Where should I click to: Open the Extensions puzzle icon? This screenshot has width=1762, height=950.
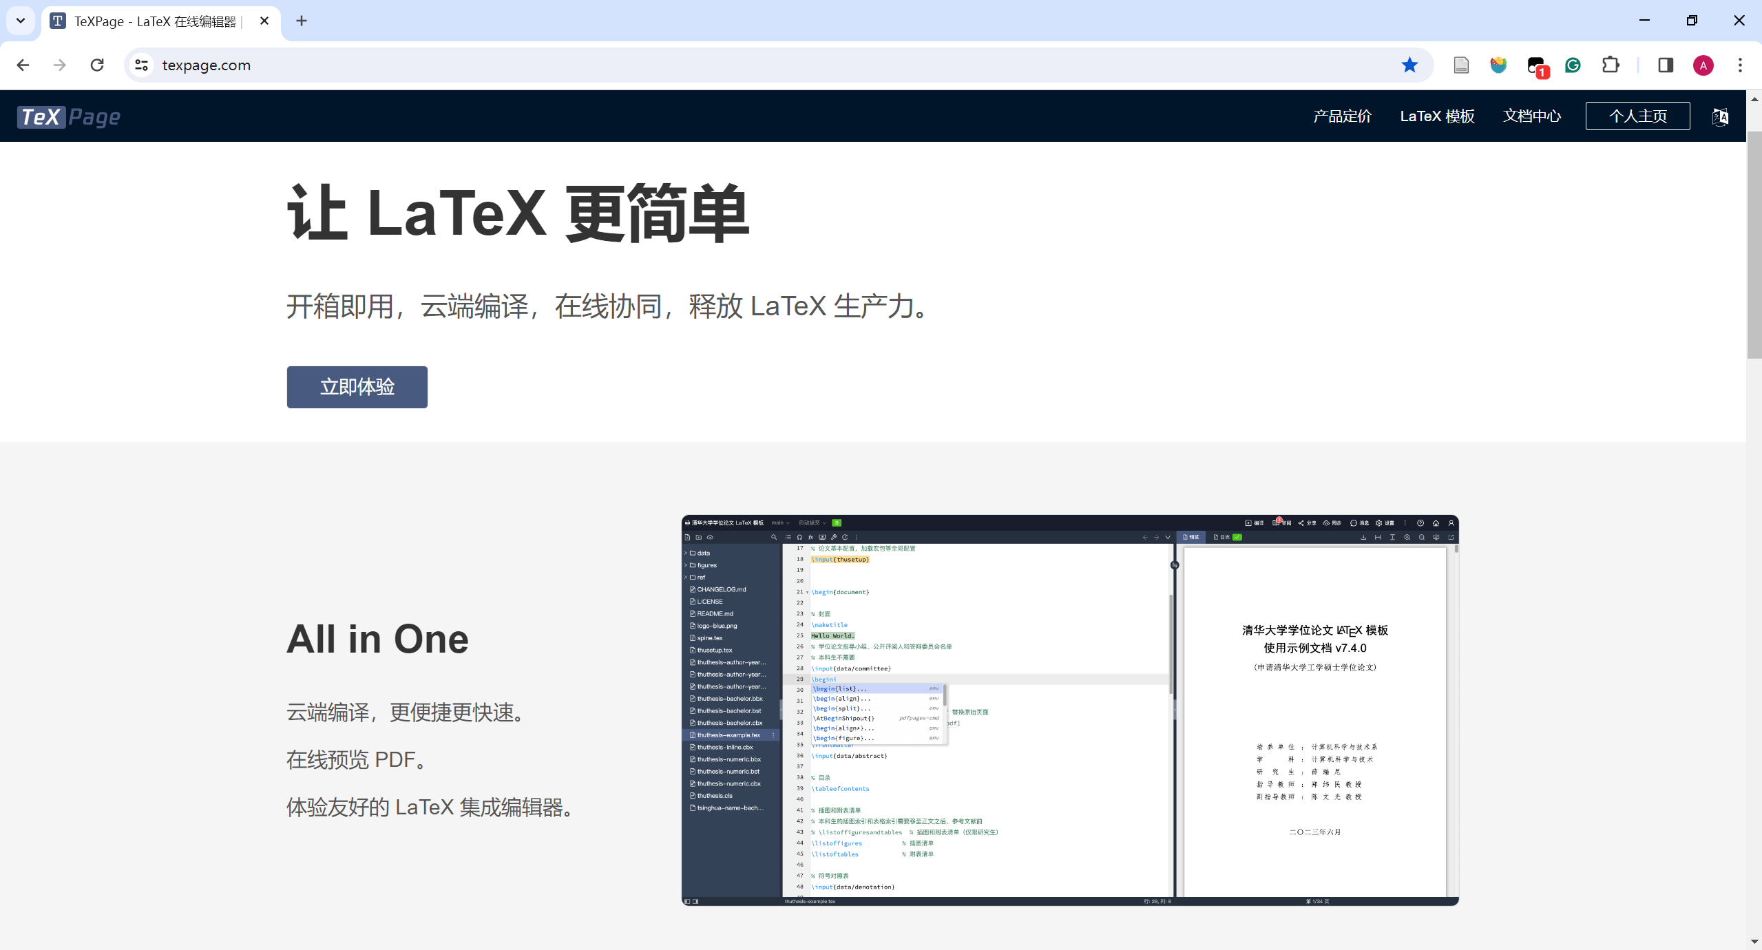(x=1611, y=65)
